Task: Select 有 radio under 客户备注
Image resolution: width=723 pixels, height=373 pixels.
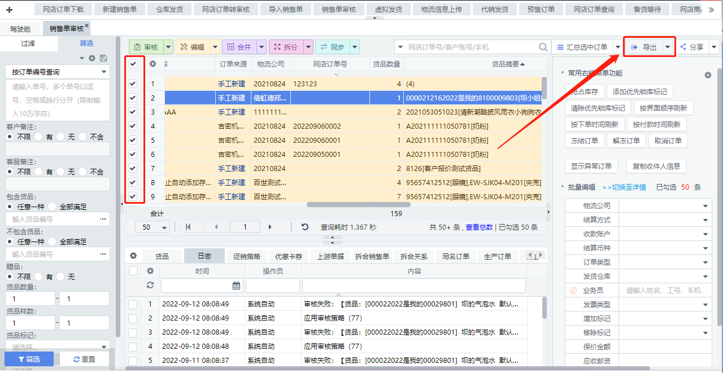Action: pyautogui.click(x=38, y=137)
